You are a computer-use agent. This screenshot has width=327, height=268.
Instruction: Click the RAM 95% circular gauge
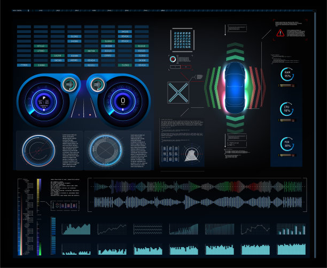point(287,75)
